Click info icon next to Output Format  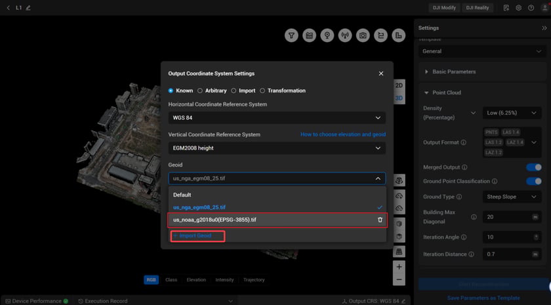point(464,142)
